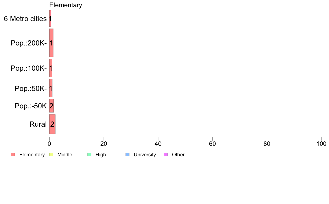The image size is (329, 204).
Task: Select the Pop.:50K- bar
Action: pos(51,88)
